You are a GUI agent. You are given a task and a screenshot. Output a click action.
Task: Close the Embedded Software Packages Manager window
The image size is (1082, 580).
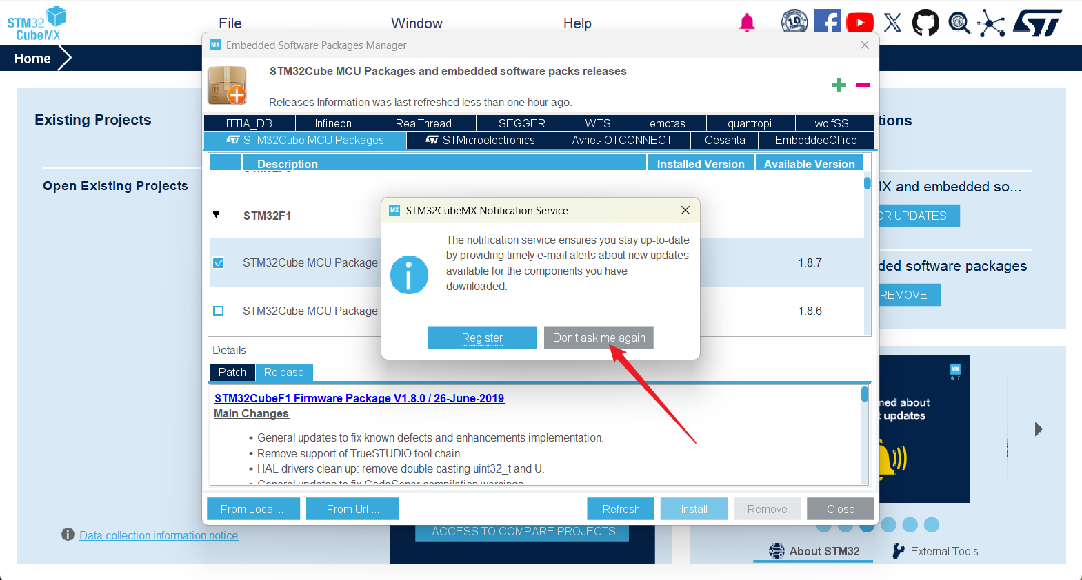point(865,45)
